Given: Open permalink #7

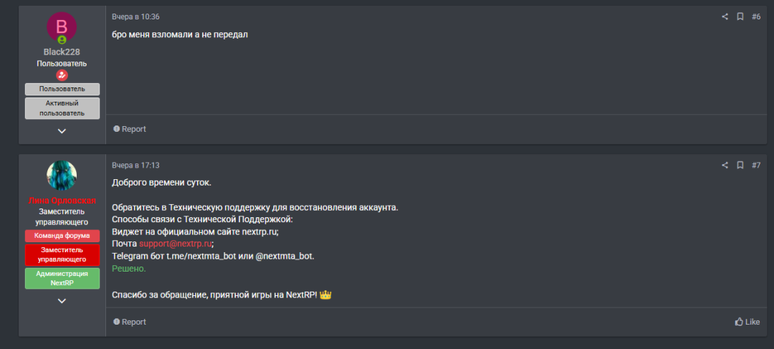Looking at the screenshot, I should [756, 166].
